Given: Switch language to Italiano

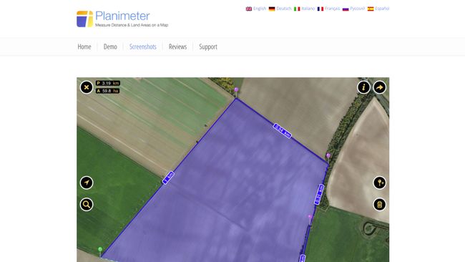Looking at the screenshot, I should pyautogui.click(x=308, y=9).
